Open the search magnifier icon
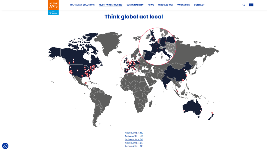 [244, 5]
